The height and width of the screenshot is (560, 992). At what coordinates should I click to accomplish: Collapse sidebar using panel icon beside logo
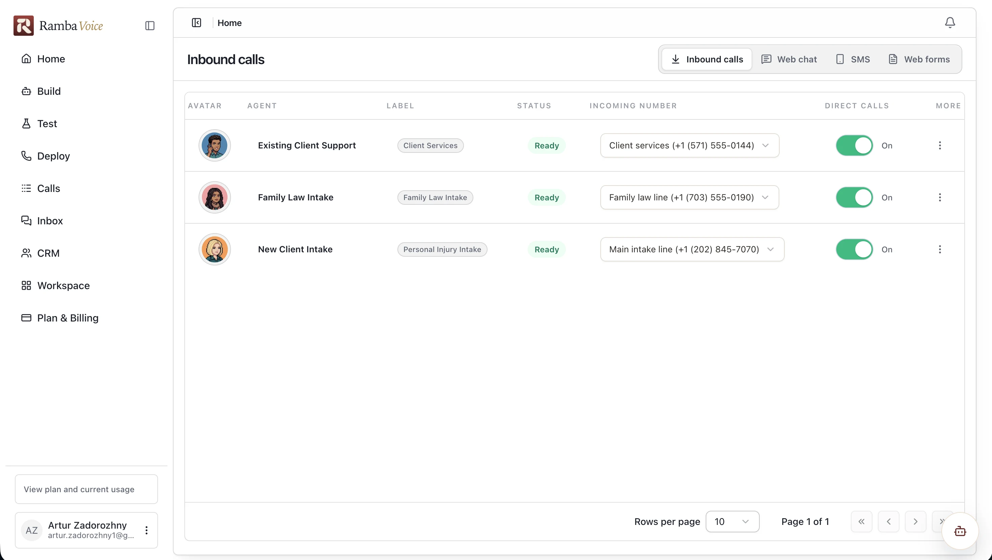150,26
